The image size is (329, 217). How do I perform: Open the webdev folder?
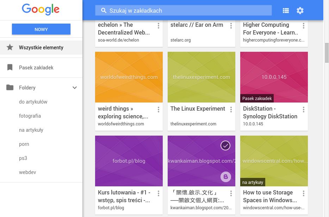27,172
